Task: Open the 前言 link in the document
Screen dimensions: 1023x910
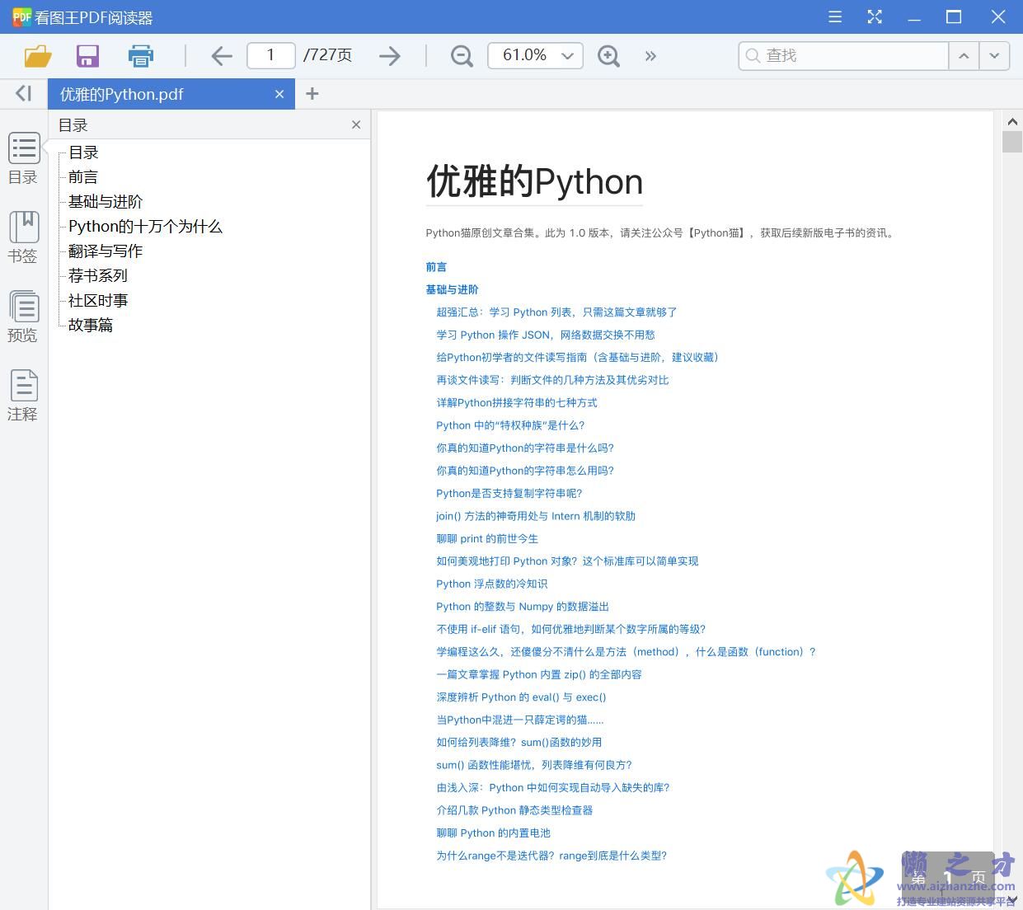Action: click(x=436, y=266)
